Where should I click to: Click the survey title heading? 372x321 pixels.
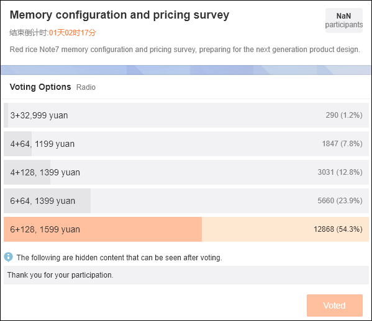click(119, 15)
